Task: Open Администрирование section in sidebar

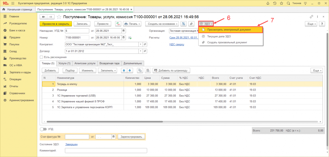Action: tap(22, 100)
